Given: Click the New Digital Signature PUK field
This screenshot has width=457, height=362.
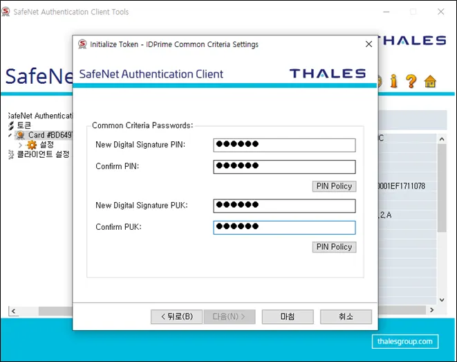Looking at the screenshot, I should click(284, 206).
